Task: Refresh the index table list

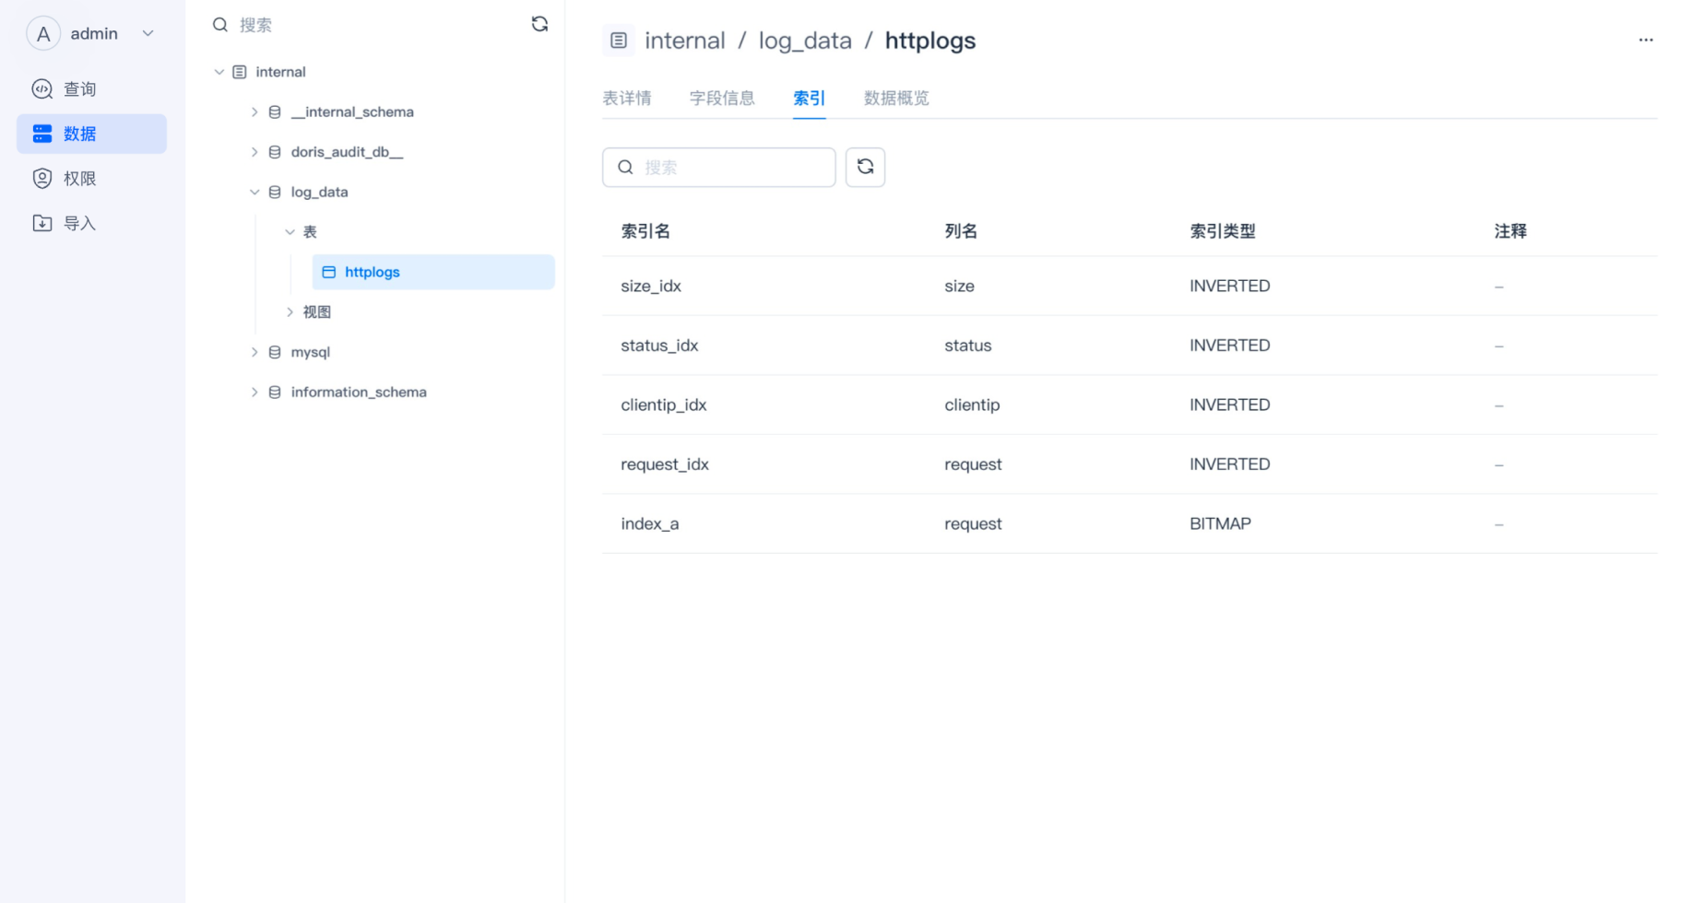Action: pyautogui.click(x=865, y=168)
